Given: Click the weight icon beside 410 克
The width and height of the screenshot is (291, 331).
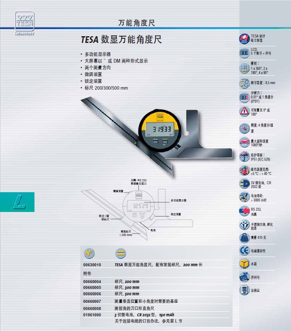Looking at the screenshot, I should 244,238.
